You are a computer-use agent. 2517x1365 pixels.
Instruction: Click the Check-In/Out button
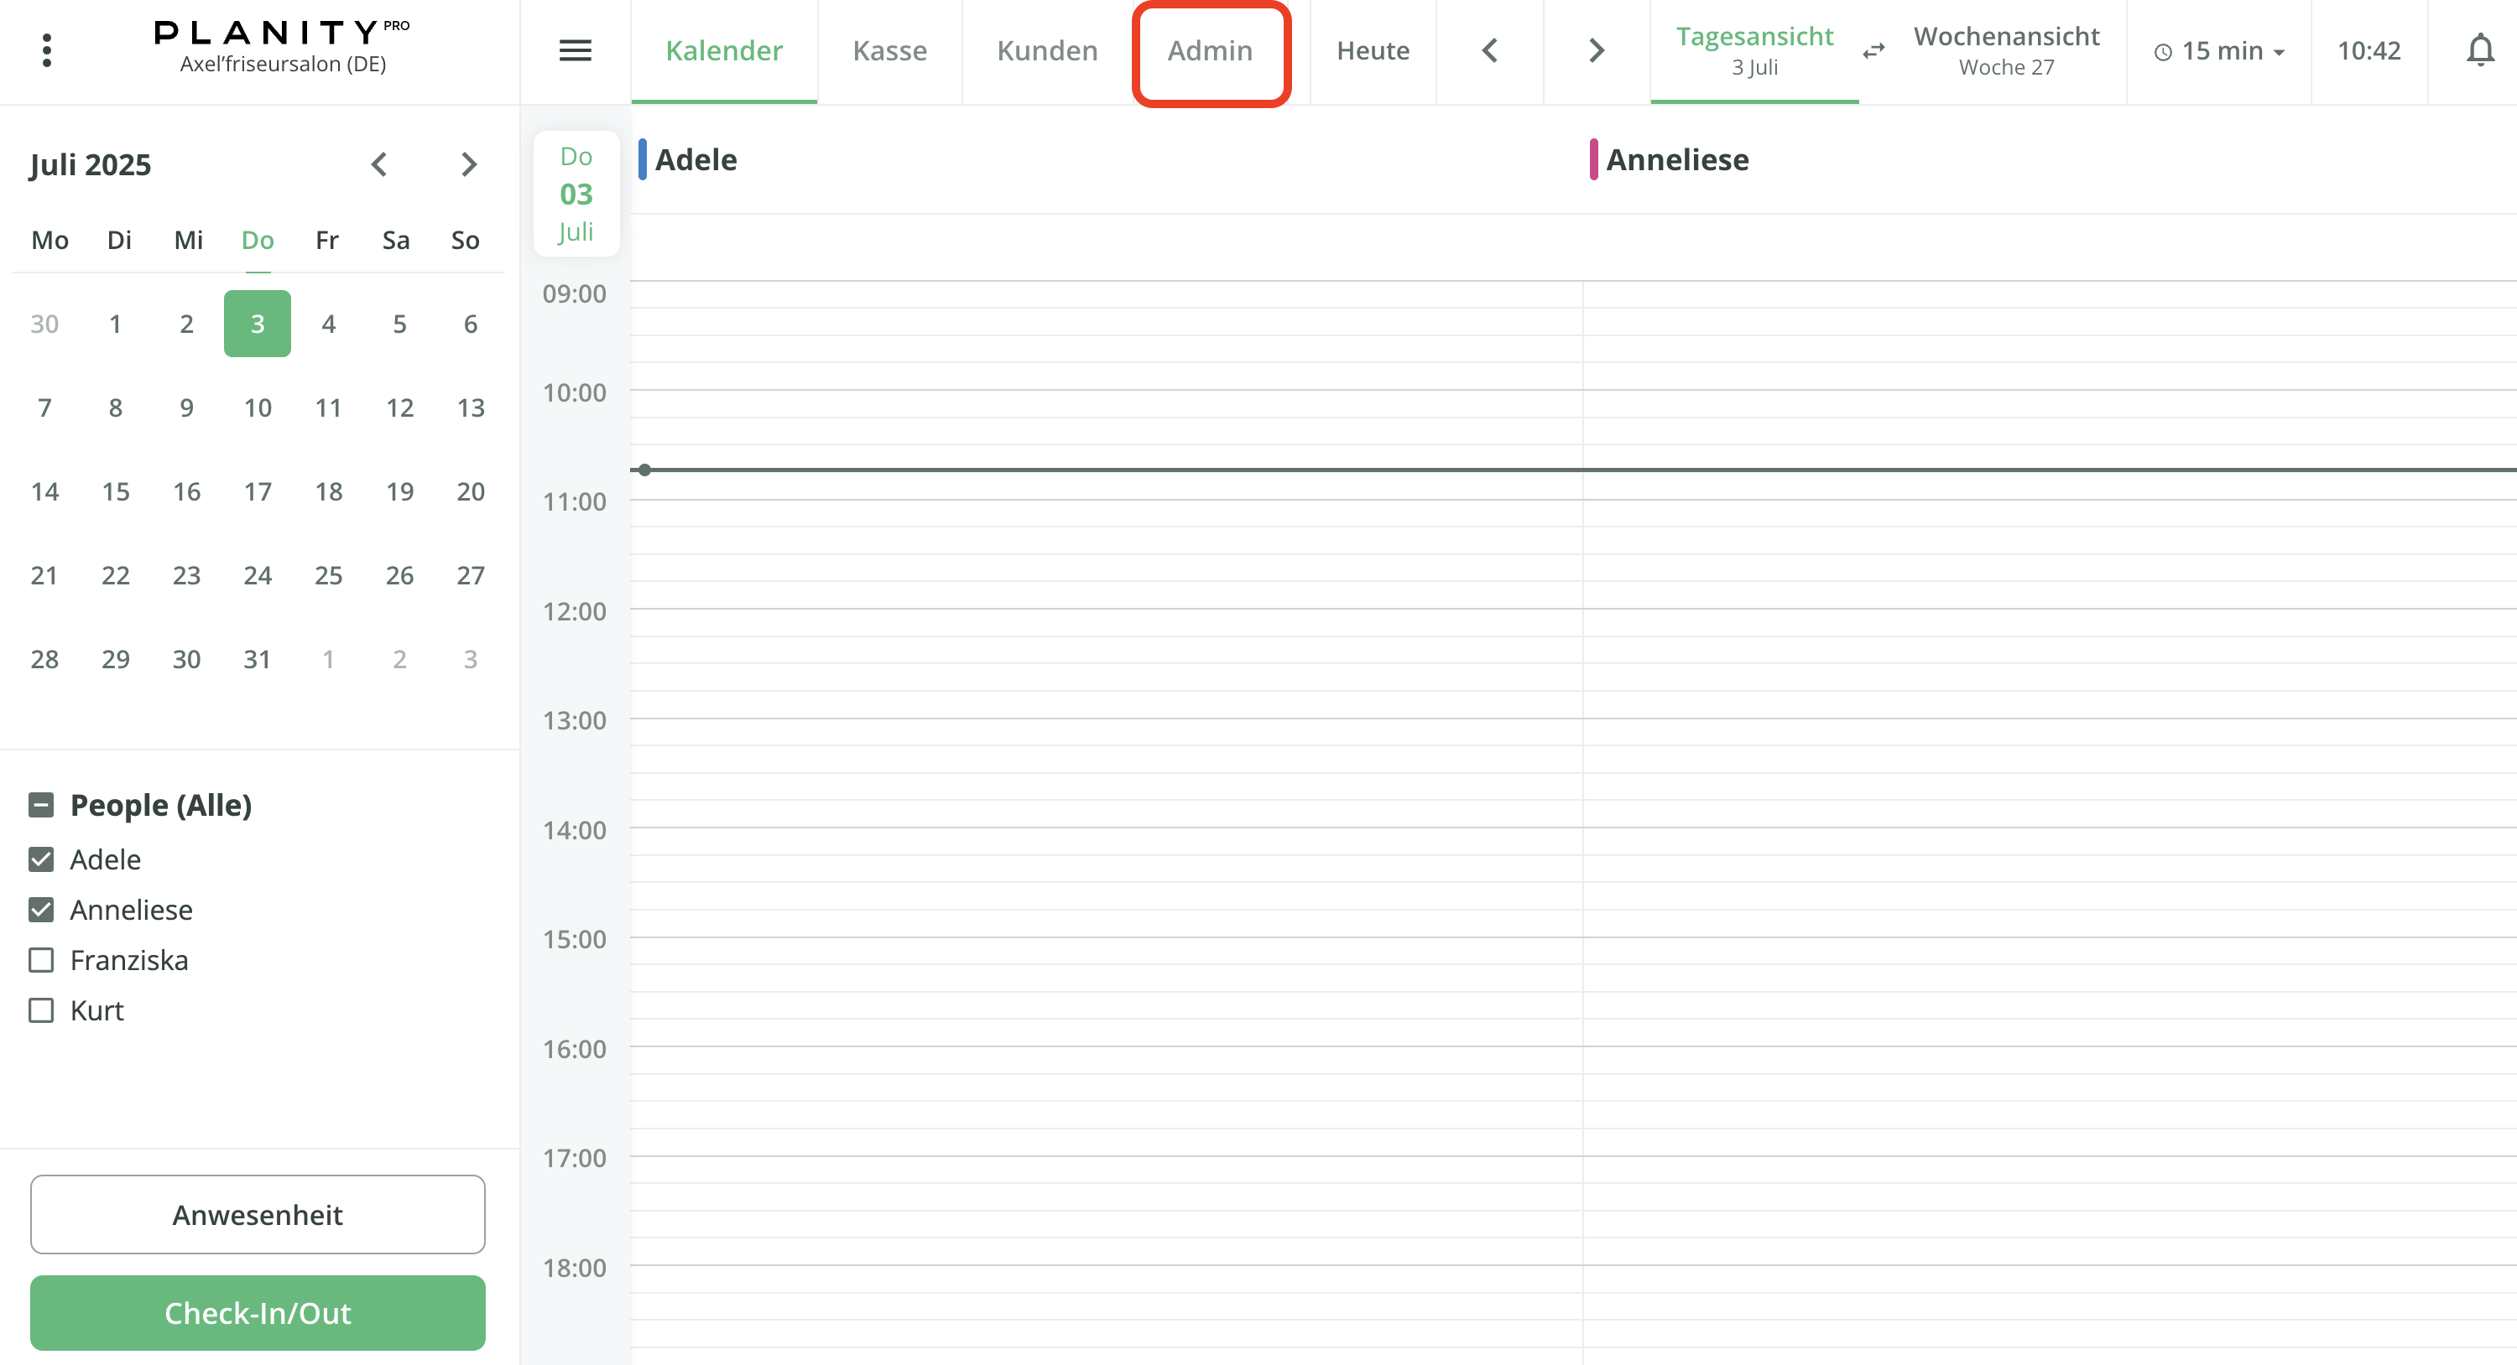point(257,1312)
